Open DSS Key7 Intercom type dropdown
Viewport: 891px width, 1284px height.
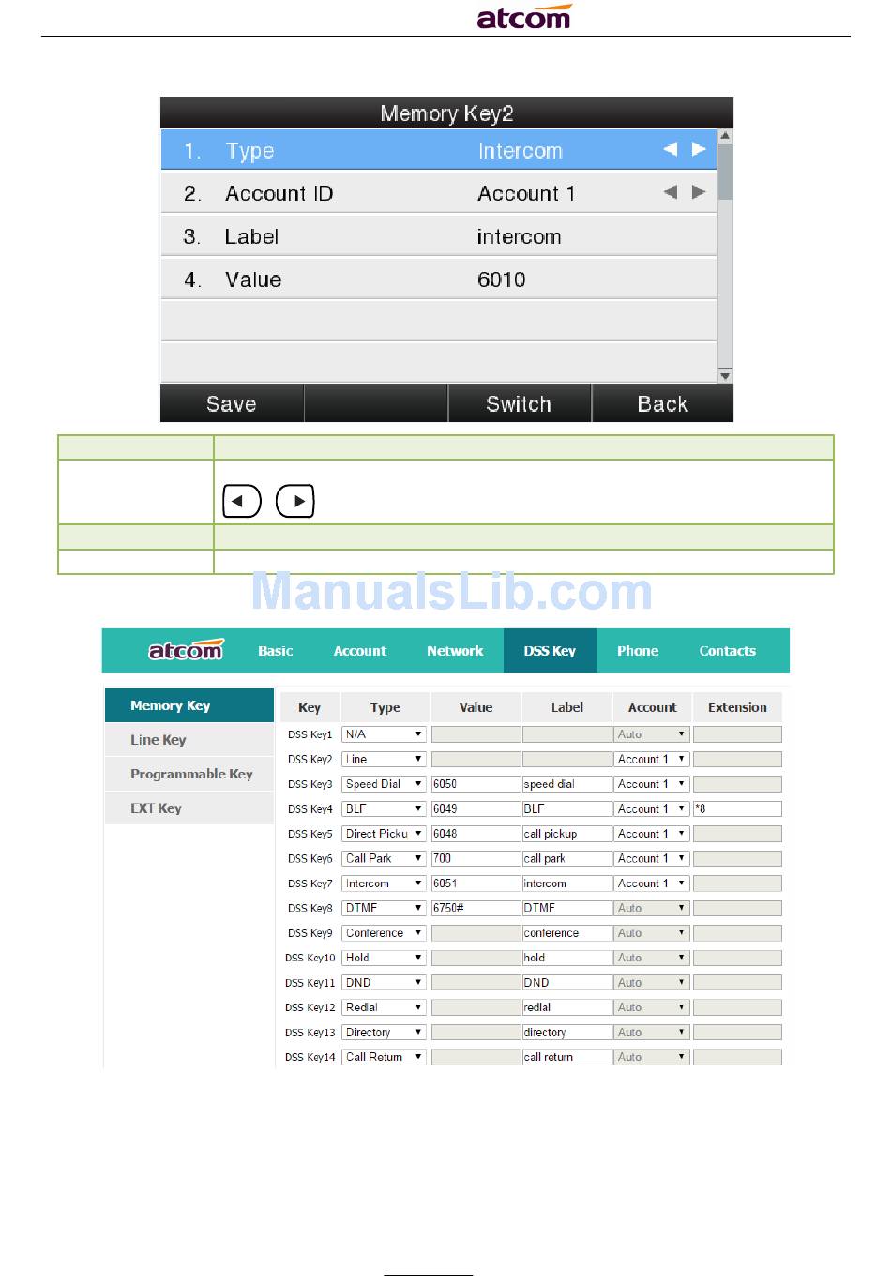(x=384, y=884)
